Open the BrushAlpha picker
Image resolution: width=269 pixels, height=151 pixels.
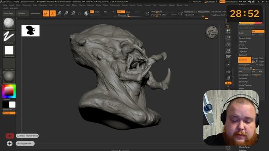click(x=9, y=51)
